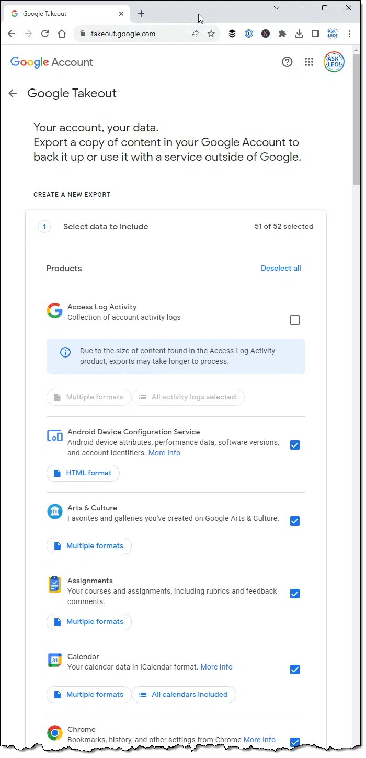This screenshot has height=758, width=366.
Task: Click the back arrow beside Google Takeout
Action: pos(13,93)
